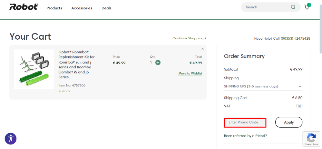The height and width of the screenshot is (149, 322).
Task: Open the accessibility widget icon
Action: (x=11, y=139)
